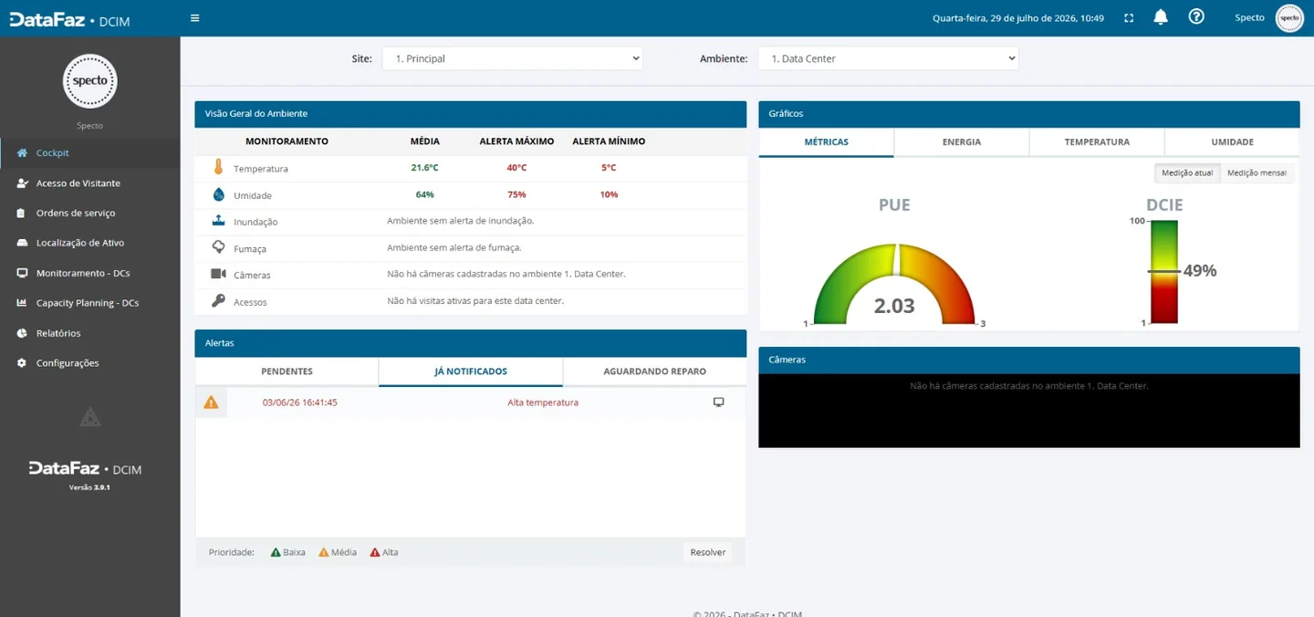Screen dimensions: 1314x617
Task: Click the 2.03 PUE value
Action: tap(894, 306)
